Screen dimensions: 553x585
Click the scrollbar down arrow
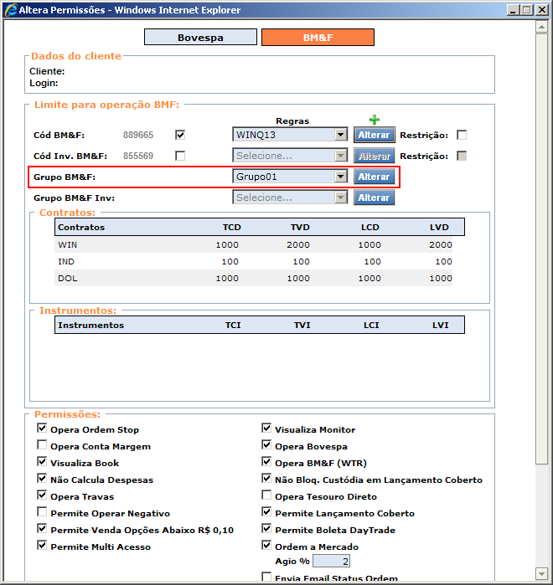(x=541, y=573)
